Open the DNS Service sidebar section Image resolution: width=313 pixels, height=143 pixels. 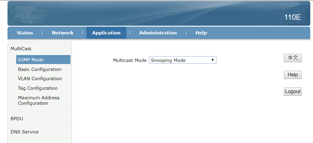point(25,132)
